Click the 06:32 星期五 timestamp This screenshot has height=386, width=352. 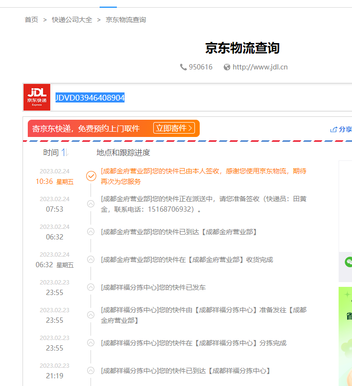pyautogui.click(x=55, y=265)
